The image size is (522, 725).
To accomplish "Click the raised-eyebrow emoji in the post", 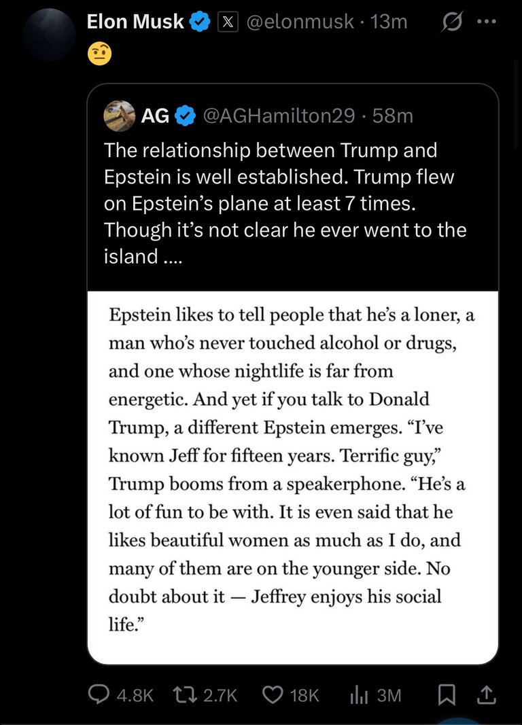I will click(99, 54).
